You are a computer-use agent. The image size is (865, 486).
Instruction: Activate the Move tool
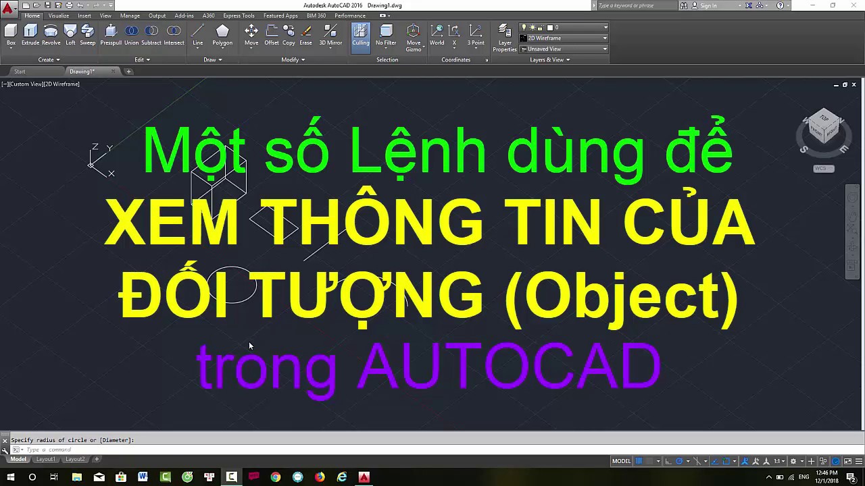coord(251,35)
